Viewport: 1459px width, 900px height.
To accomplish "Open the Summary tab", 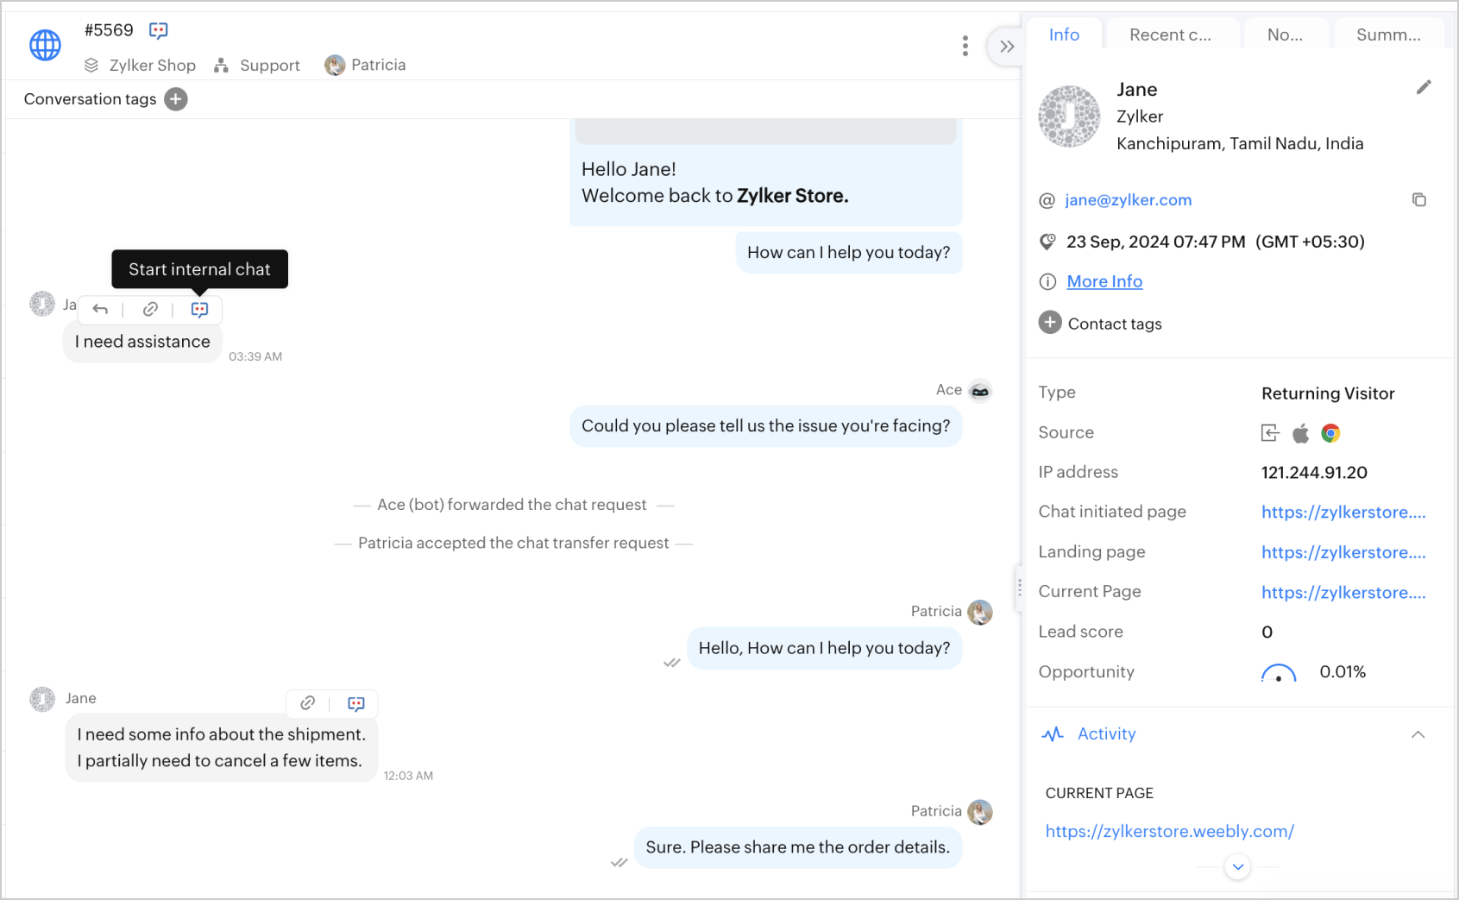I will point(1387,35).
